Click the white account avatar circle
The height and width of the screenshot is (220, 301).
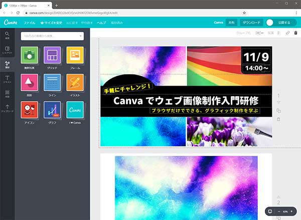(x=269, y=23)
